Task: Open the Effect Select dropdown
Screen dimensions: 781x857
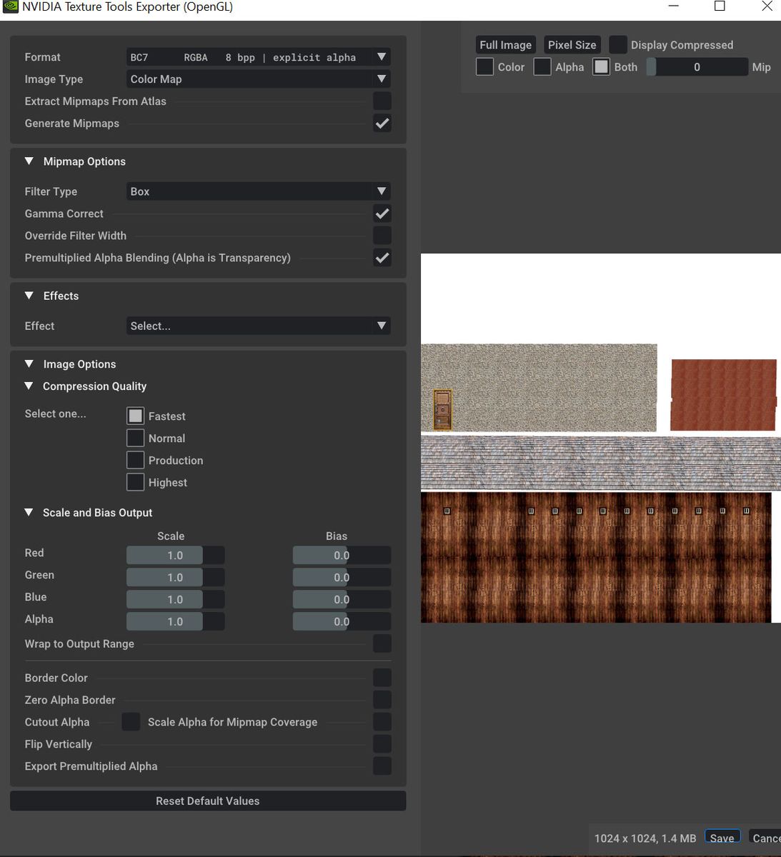Action: click(257, 326)
